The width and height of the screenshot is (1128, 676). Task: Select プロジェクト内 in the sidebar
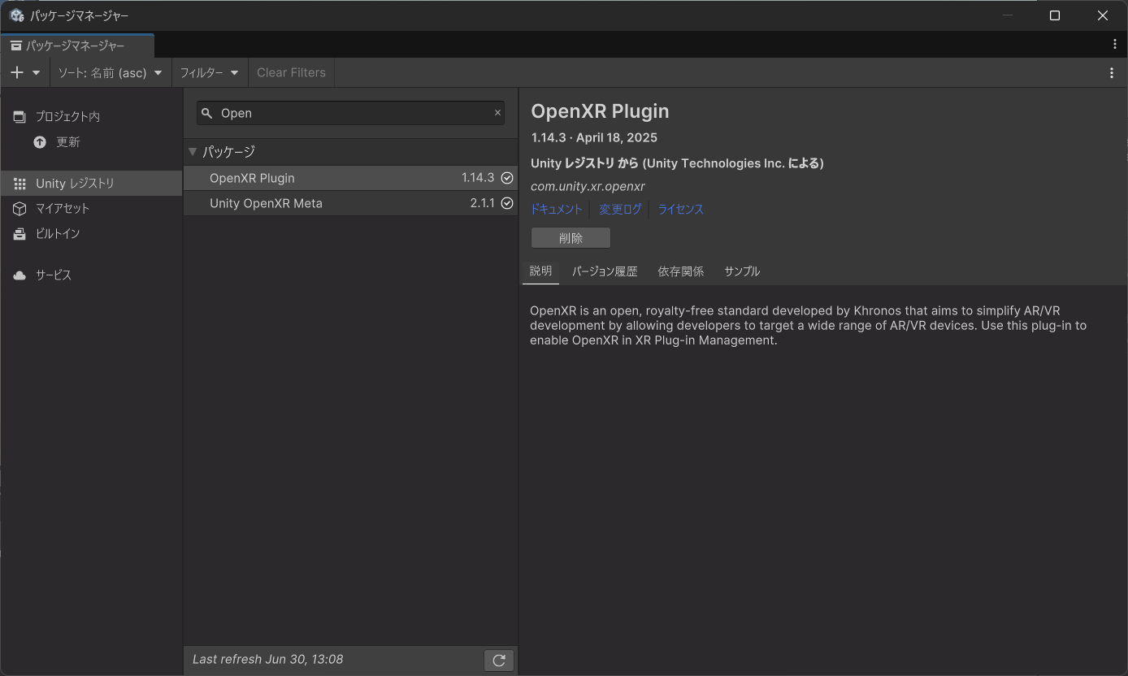pyautogui.click(x=91, y=116)
